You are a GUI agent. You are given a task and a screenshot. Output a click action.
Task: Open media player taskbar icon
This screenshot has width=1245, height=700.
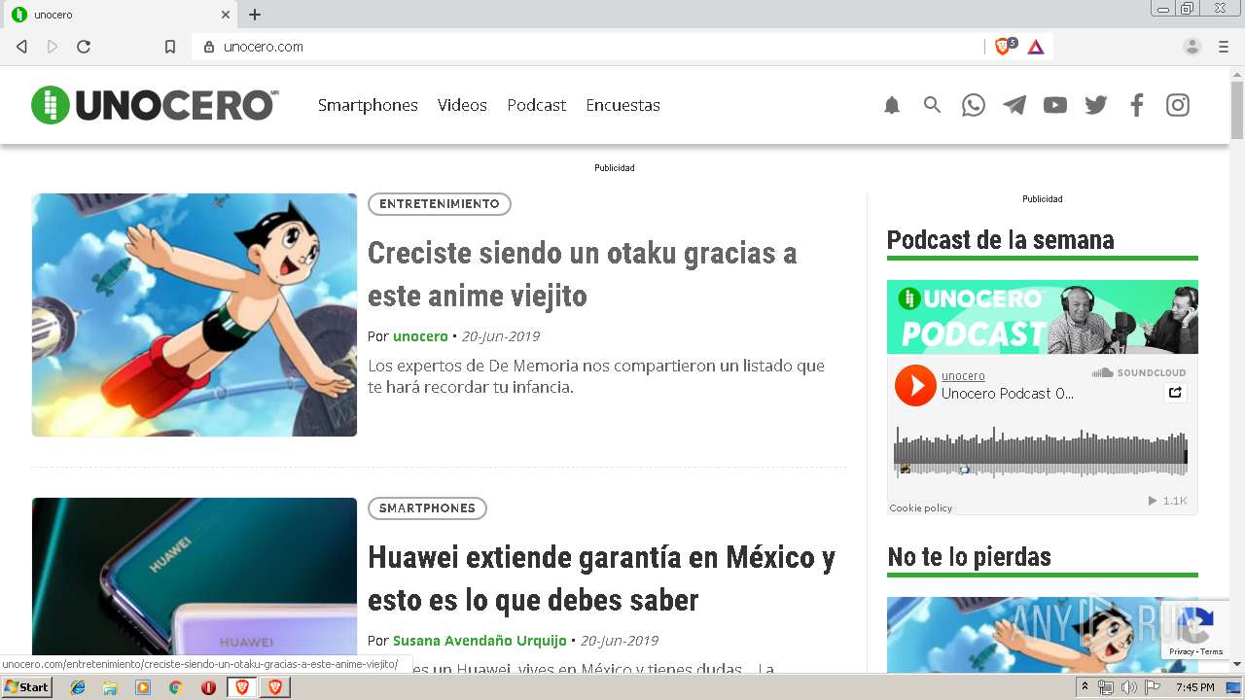coord(143,687)
